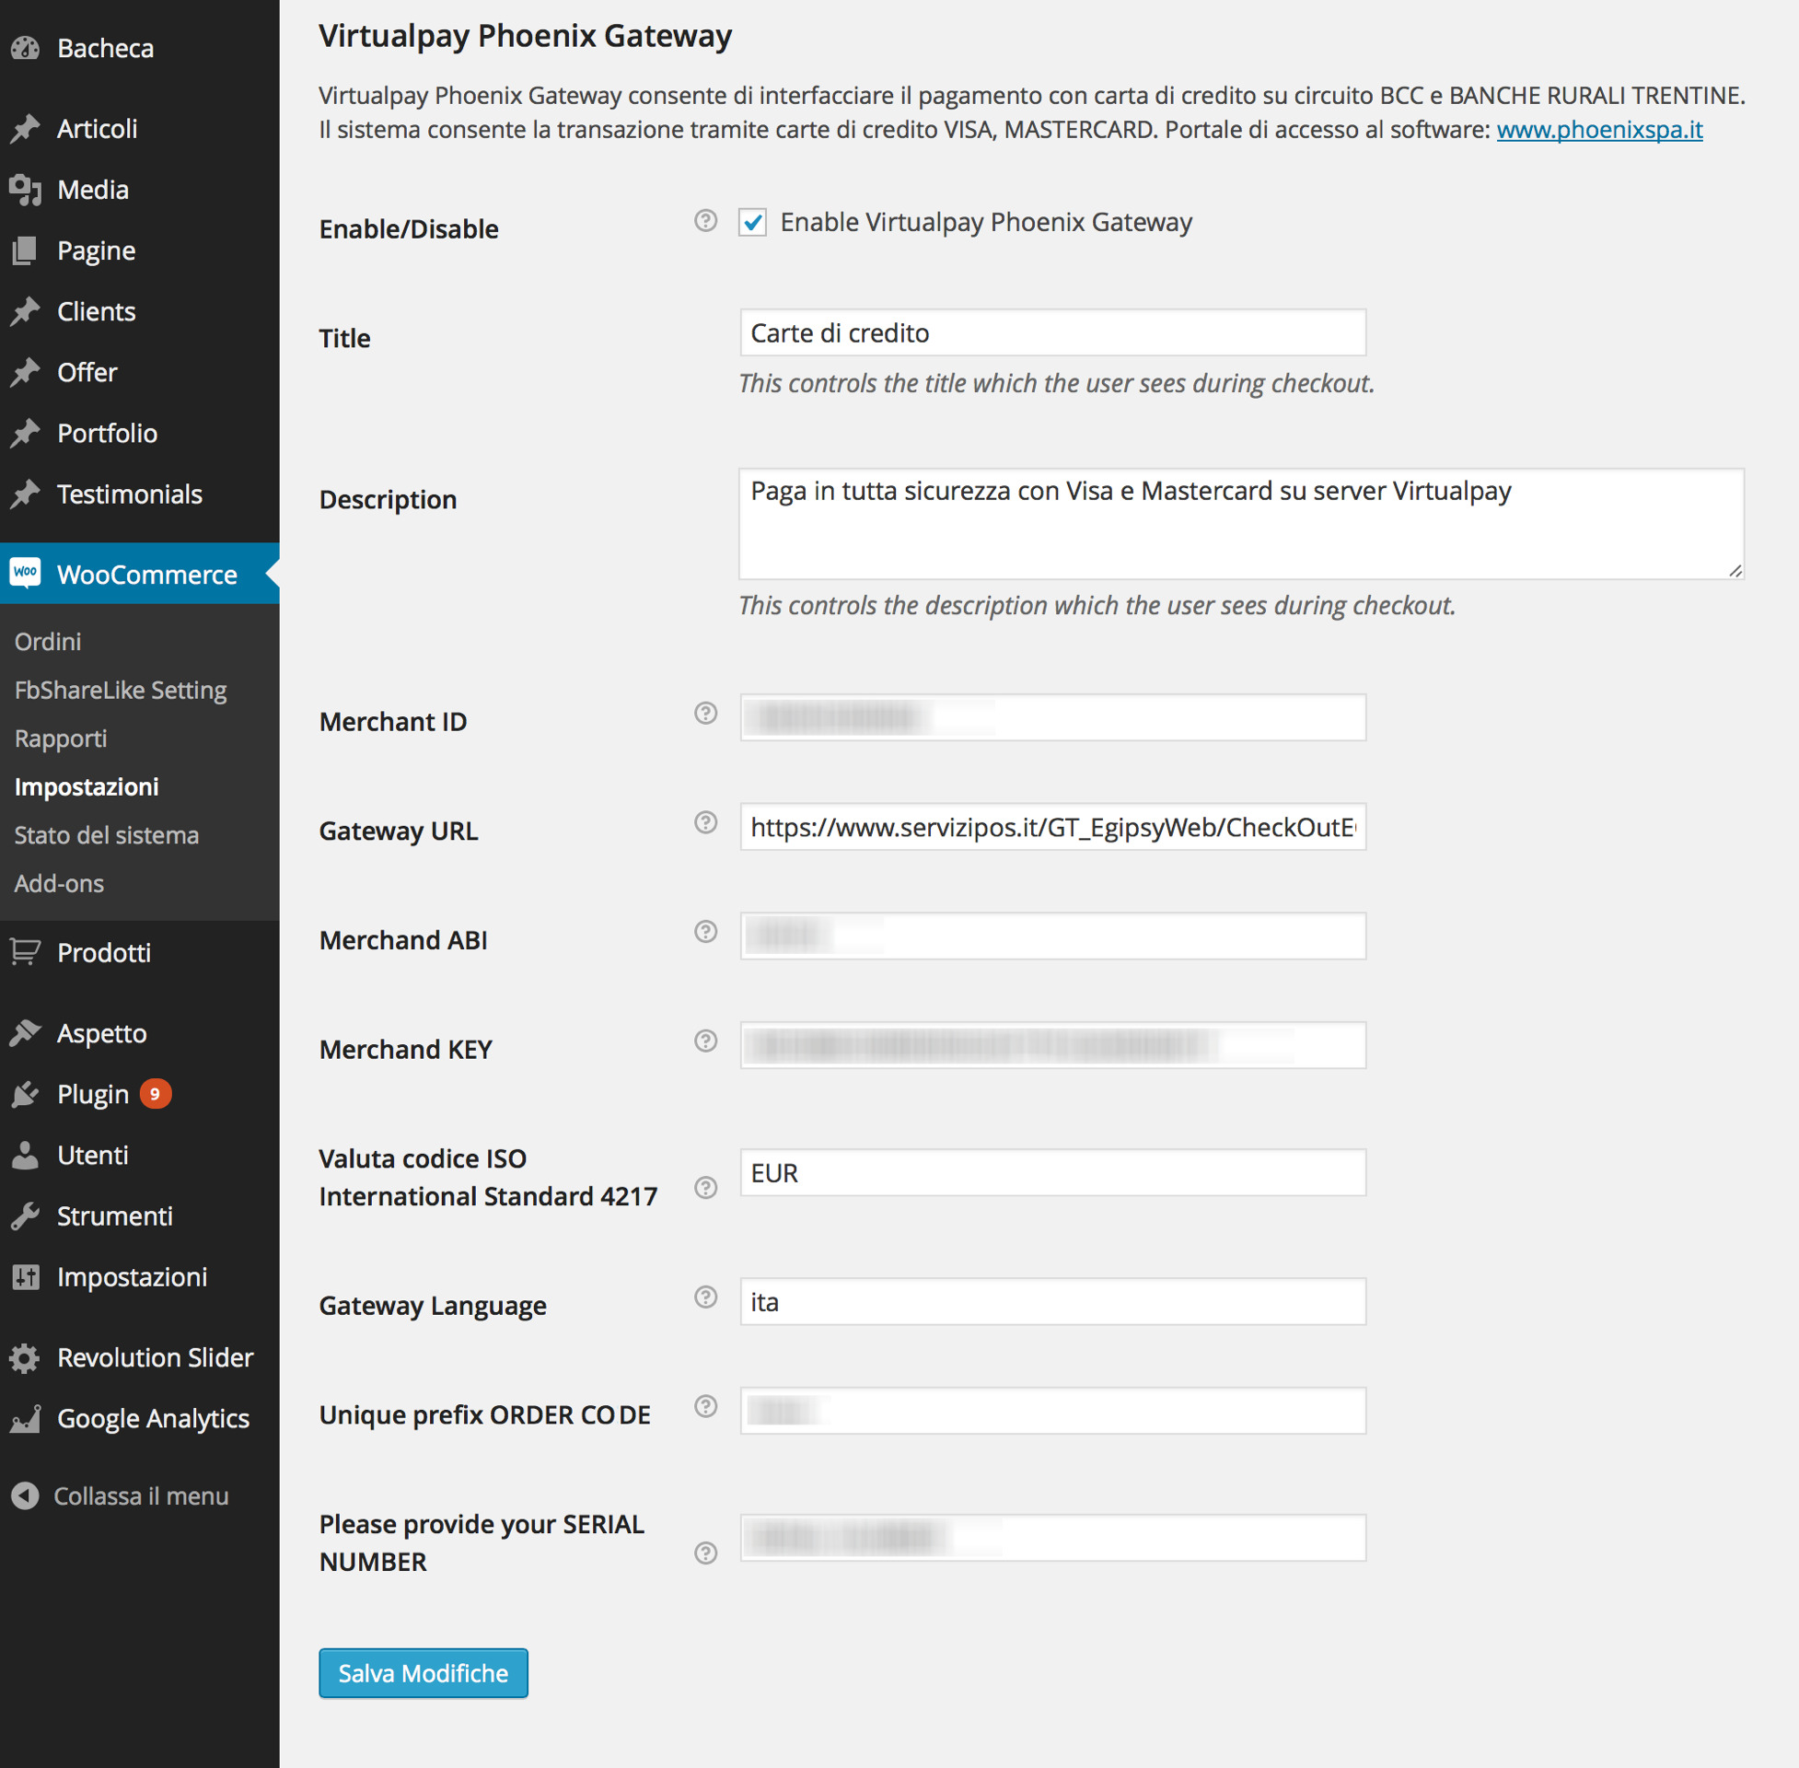The height and width of the screenshot is (1768, 1799).
Task: Click the help icon beside Gateway URL
Action: 705,822
